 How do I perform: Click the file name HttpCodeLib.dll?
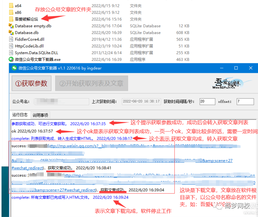(x=29, y=46)
